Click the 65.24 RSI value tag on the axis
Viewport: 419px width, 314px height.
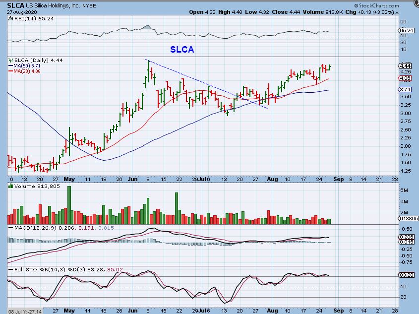click(x=407, y=30)
